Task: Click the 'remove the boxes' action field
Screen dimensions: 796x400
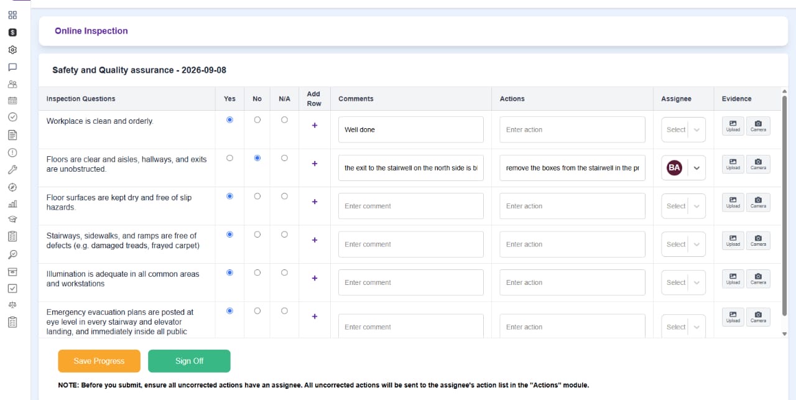Action: pos(572,168)
